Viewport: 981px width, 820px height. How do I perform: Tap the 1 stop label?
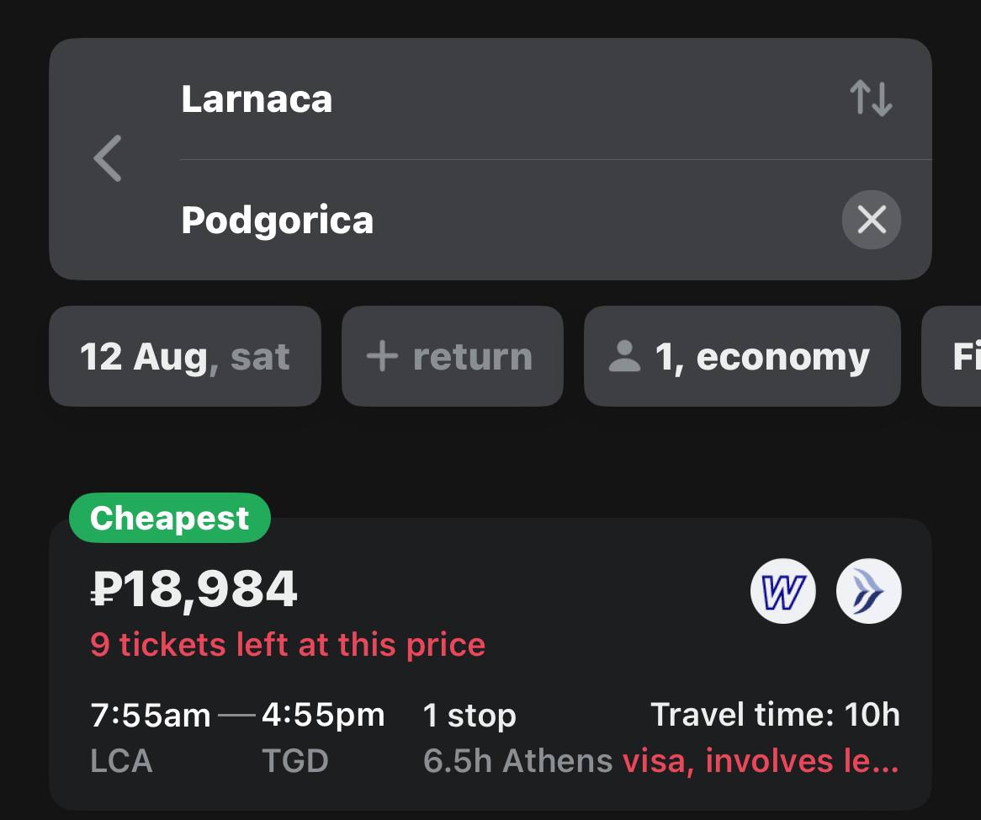(469, 716)
